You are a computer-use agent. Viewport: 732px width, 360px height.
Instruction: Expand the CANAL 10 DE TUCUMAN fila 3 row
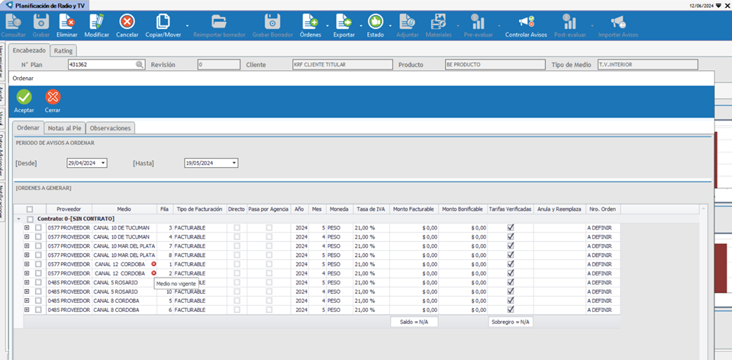[x=27, y=227]
